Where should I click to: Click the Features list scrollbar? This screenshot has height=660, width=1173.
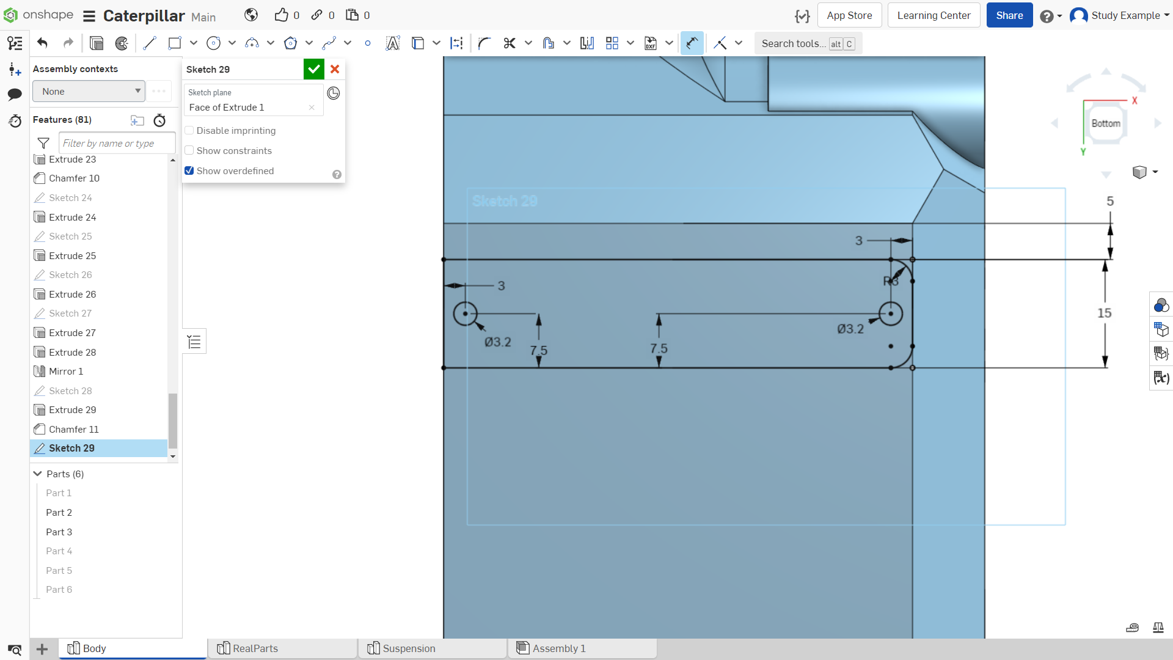click(x=173, y=420)
